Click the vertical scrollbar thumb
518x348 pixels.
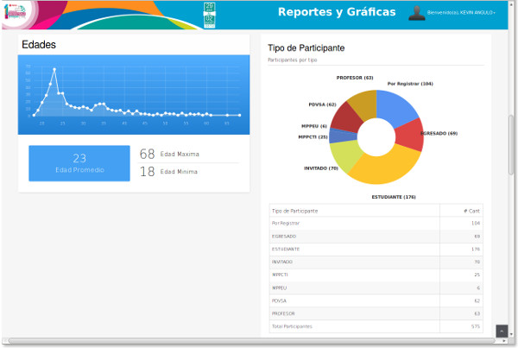click(511, 144)
